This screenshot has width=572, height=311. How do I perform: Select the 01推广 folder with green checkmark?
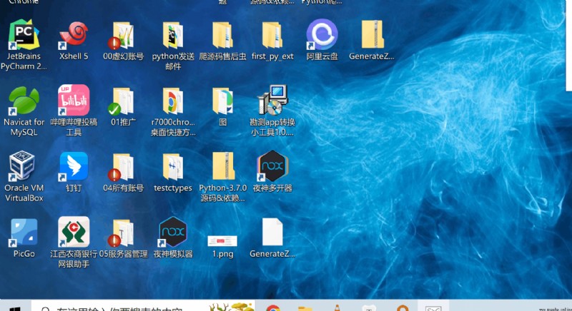(123, 101)
